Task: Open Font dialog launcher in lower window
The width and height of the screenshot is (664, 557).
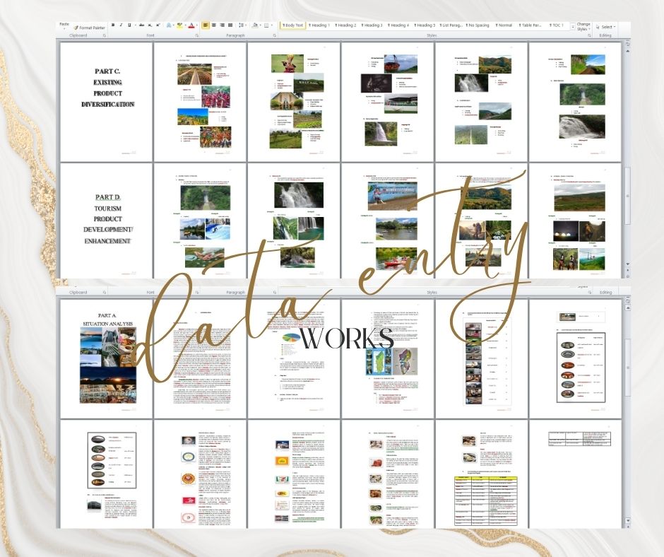Action: click(197, 293)
